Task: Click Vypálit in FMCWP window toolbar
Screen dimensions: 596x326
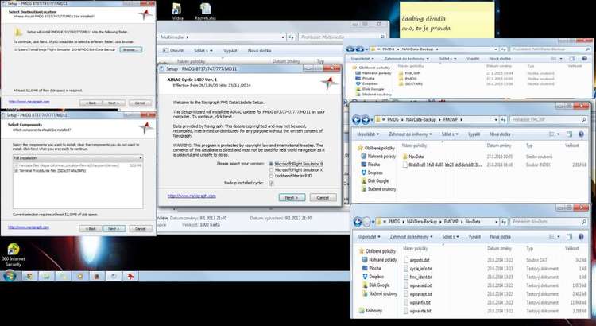Action: (474, 134)
